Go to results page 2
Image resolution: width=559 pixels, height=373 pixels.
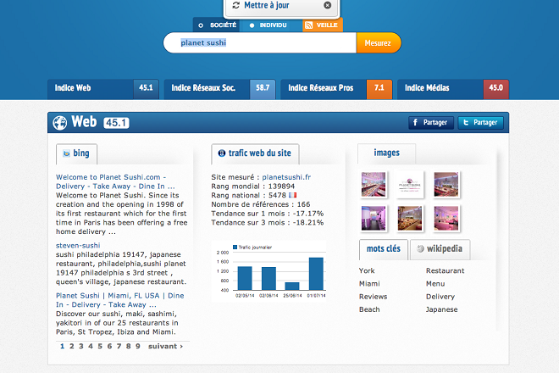(x=72, y=346)
